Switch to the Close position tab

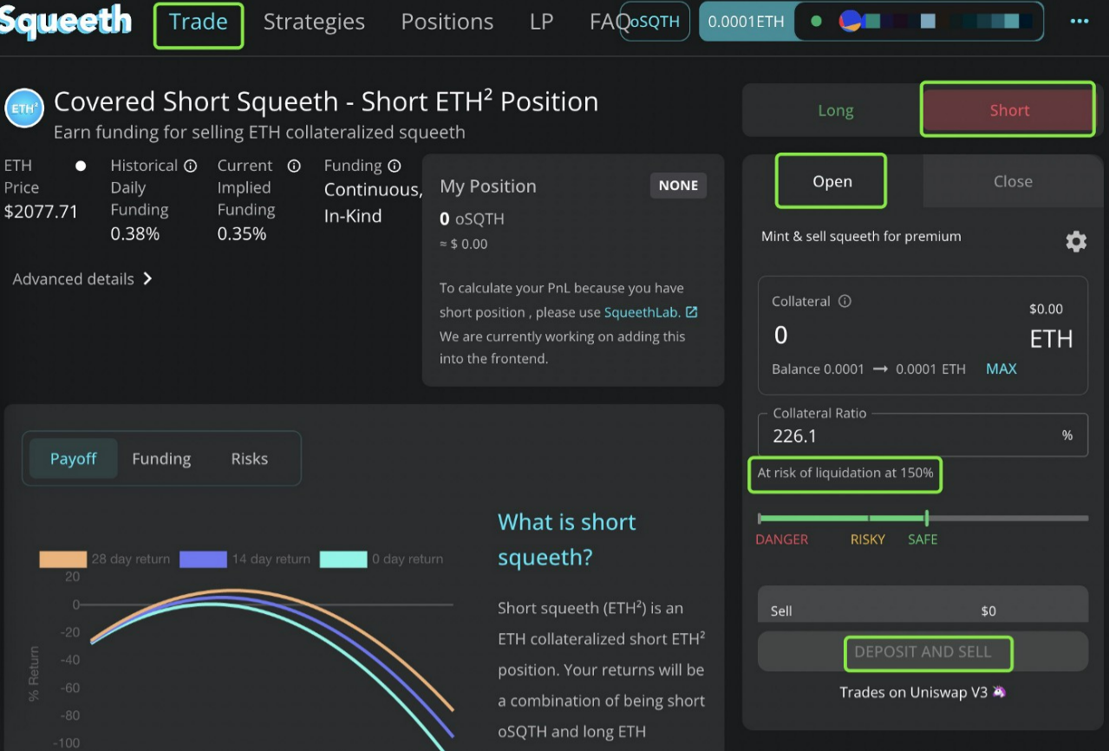pyautogui.click(x=1012, y=182)
